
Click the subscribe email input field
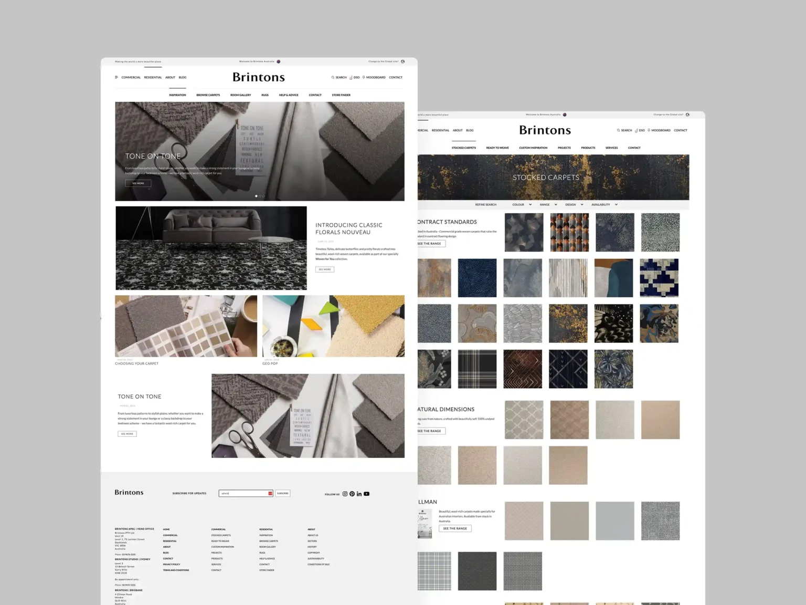[x=243, y=493]
